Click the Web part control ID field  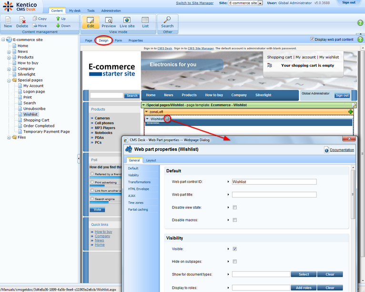(x=274, y=182)
